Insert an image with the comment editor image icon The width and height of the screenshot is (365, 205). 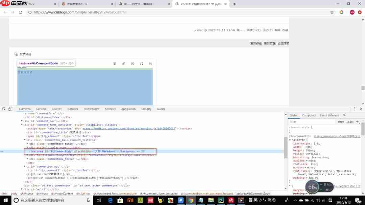(x=150, y=63)
